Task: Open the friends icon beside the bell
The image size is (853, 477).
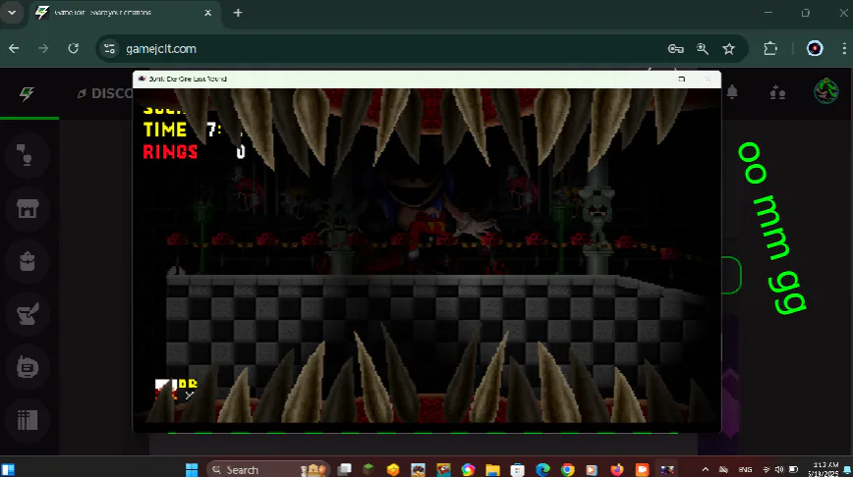Action: point(777,92)
